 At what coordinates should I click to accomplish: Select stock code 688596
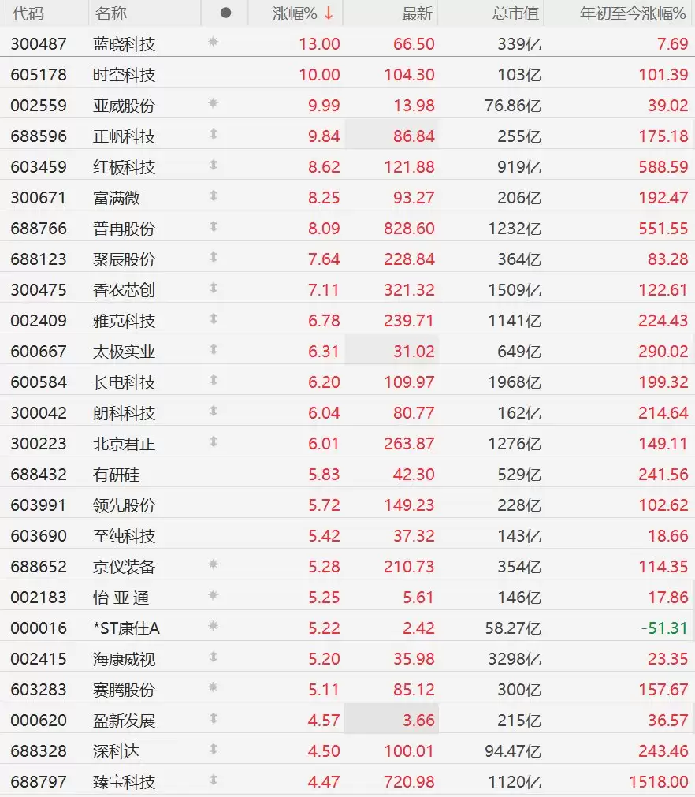pyautogui.click(x=39, y=136)
